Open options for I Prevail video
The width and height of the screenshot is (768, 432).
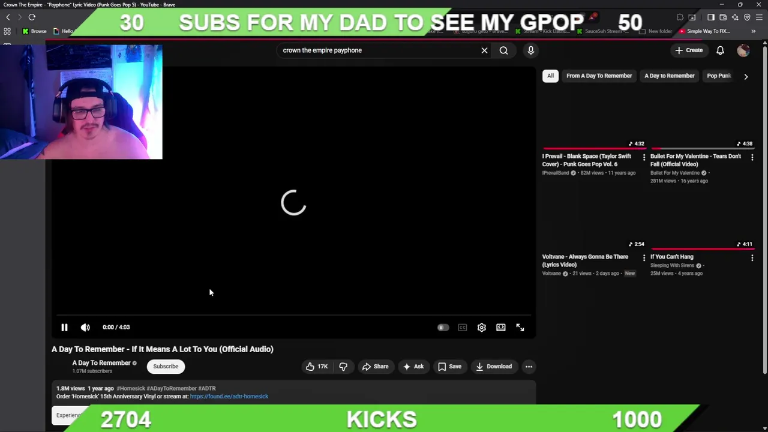644,157
